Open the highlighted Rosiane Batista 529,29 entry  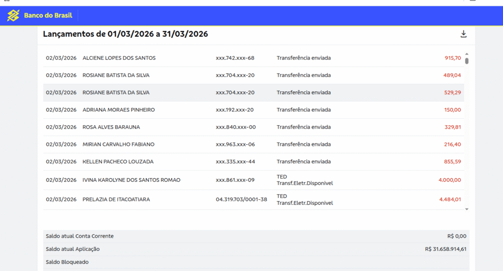pyautogui.click(x=253, y=93)
